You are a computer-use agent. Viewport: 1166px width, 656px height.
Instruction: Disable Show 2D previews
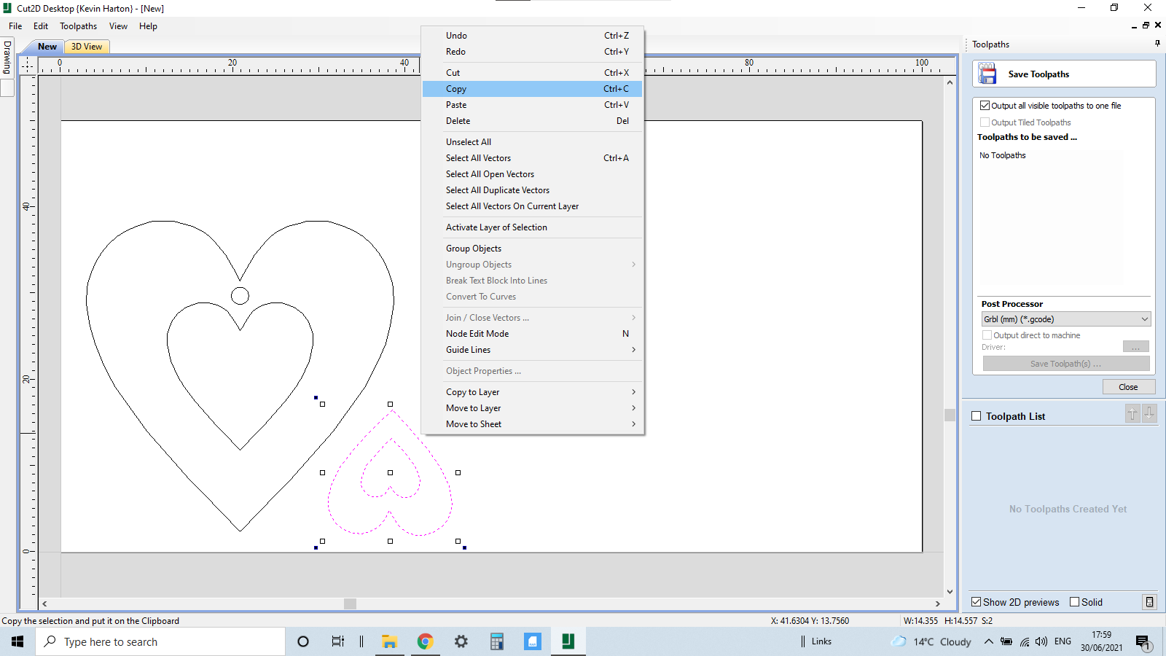click(977, 601)
